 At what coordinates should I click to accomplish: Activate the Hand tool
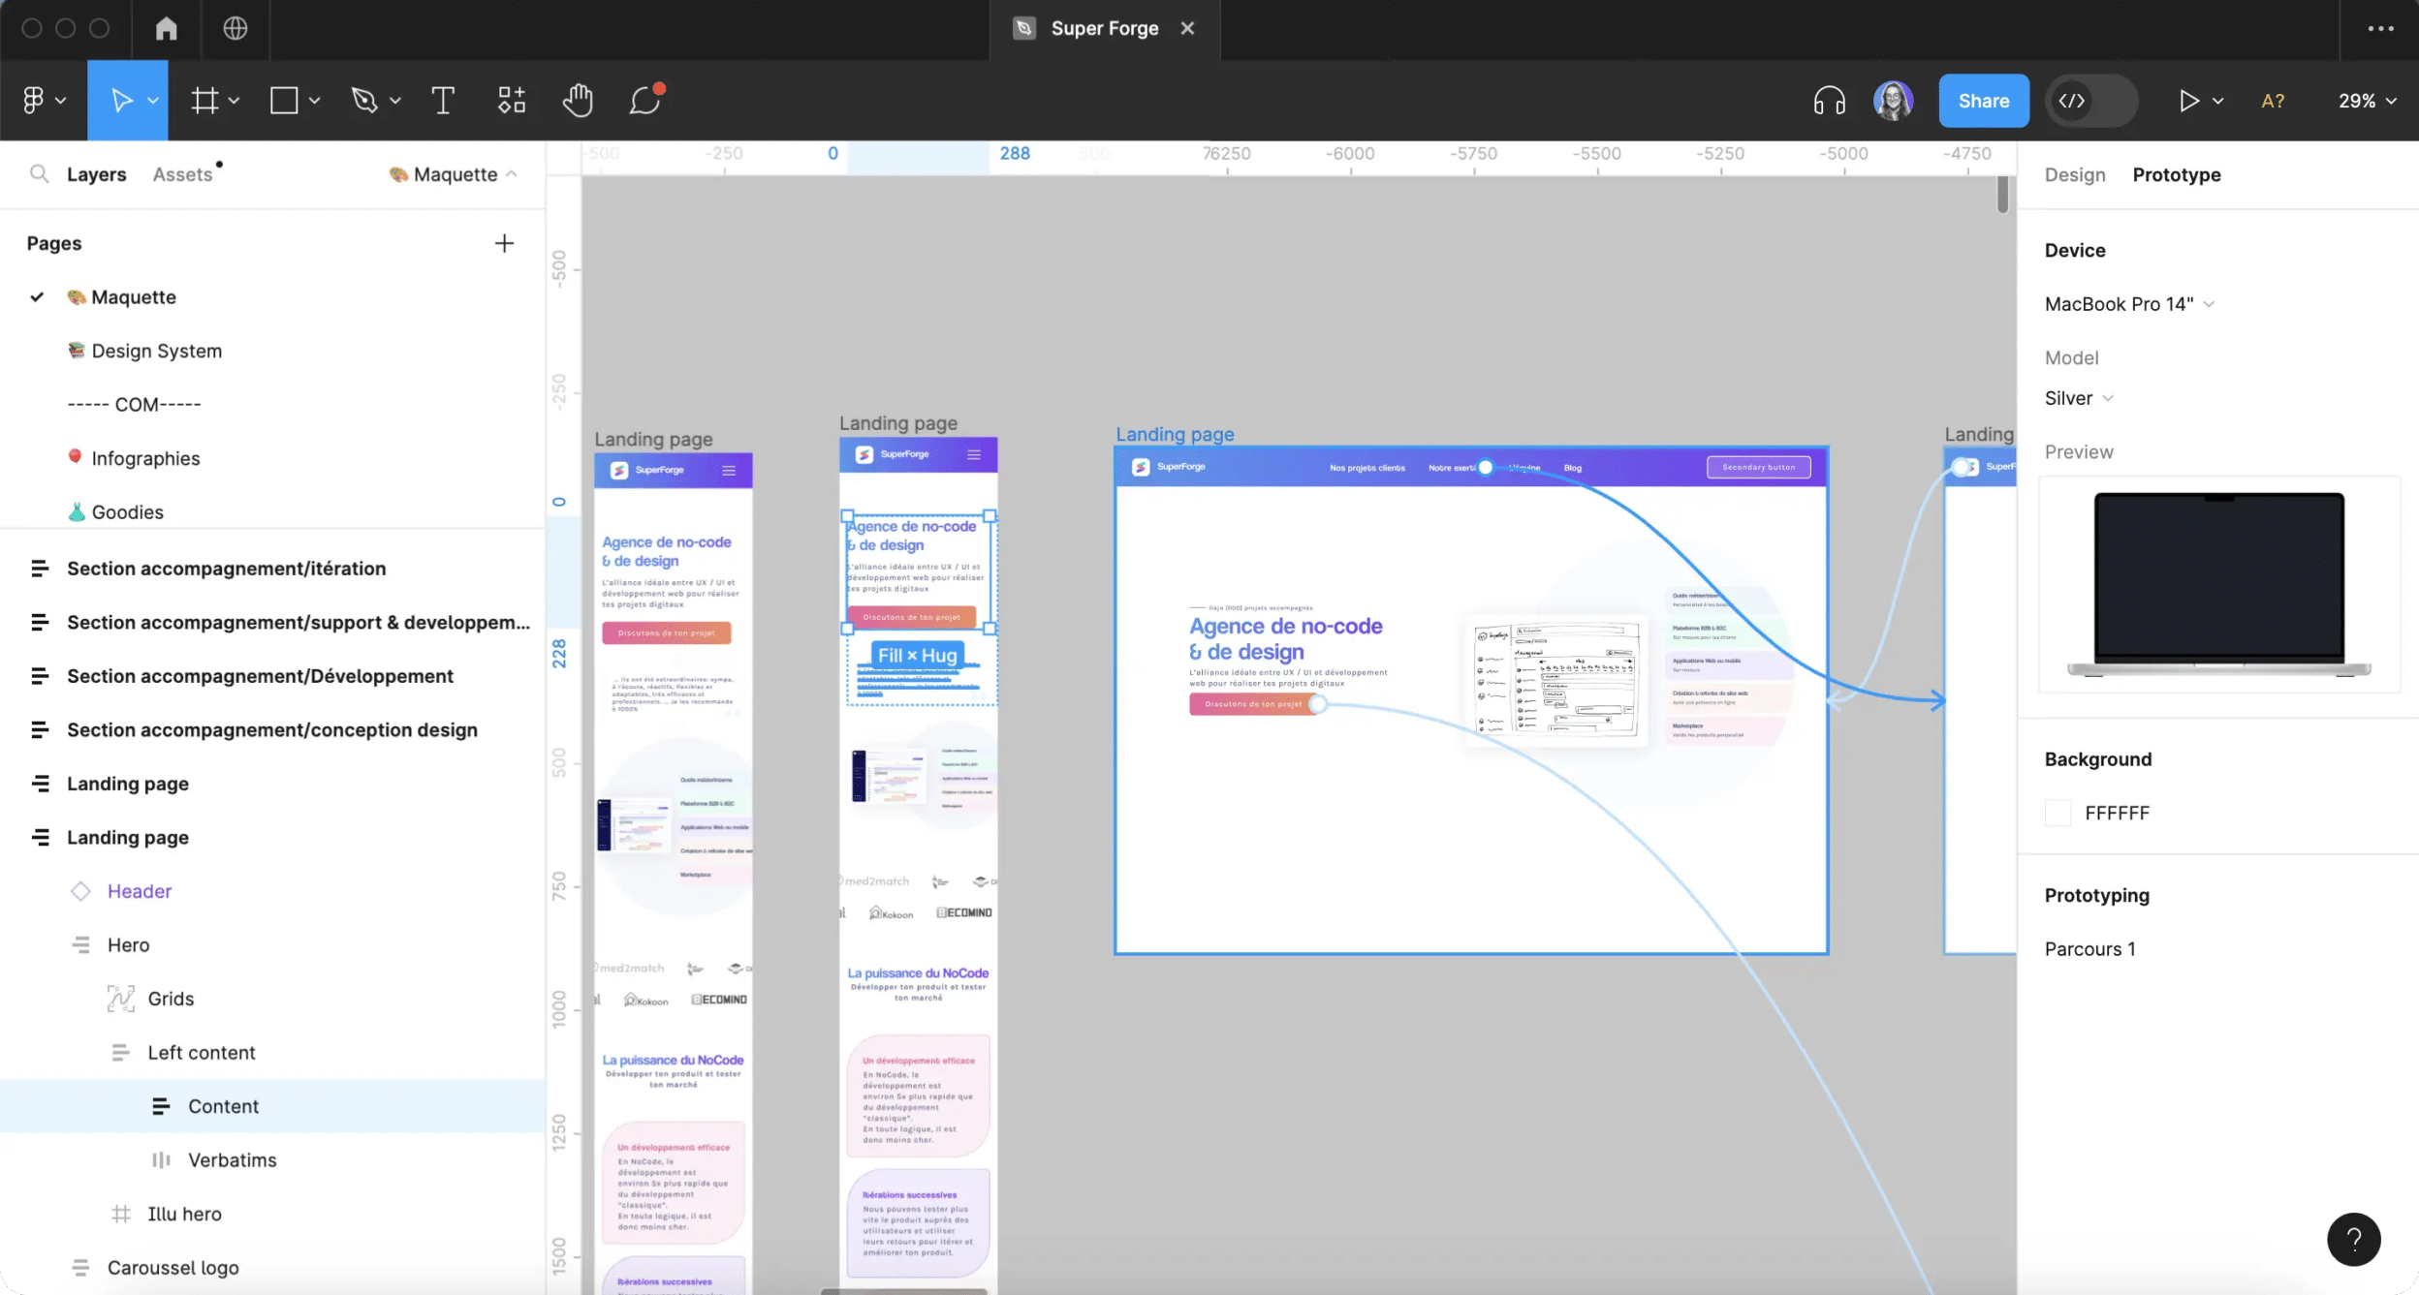(x=577, y=100)
